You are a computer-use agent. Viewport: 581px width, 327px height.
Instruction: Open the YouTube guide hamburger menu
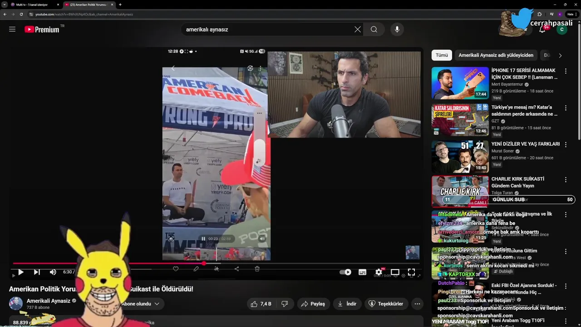pyautogui.click(x=12, y=29)
